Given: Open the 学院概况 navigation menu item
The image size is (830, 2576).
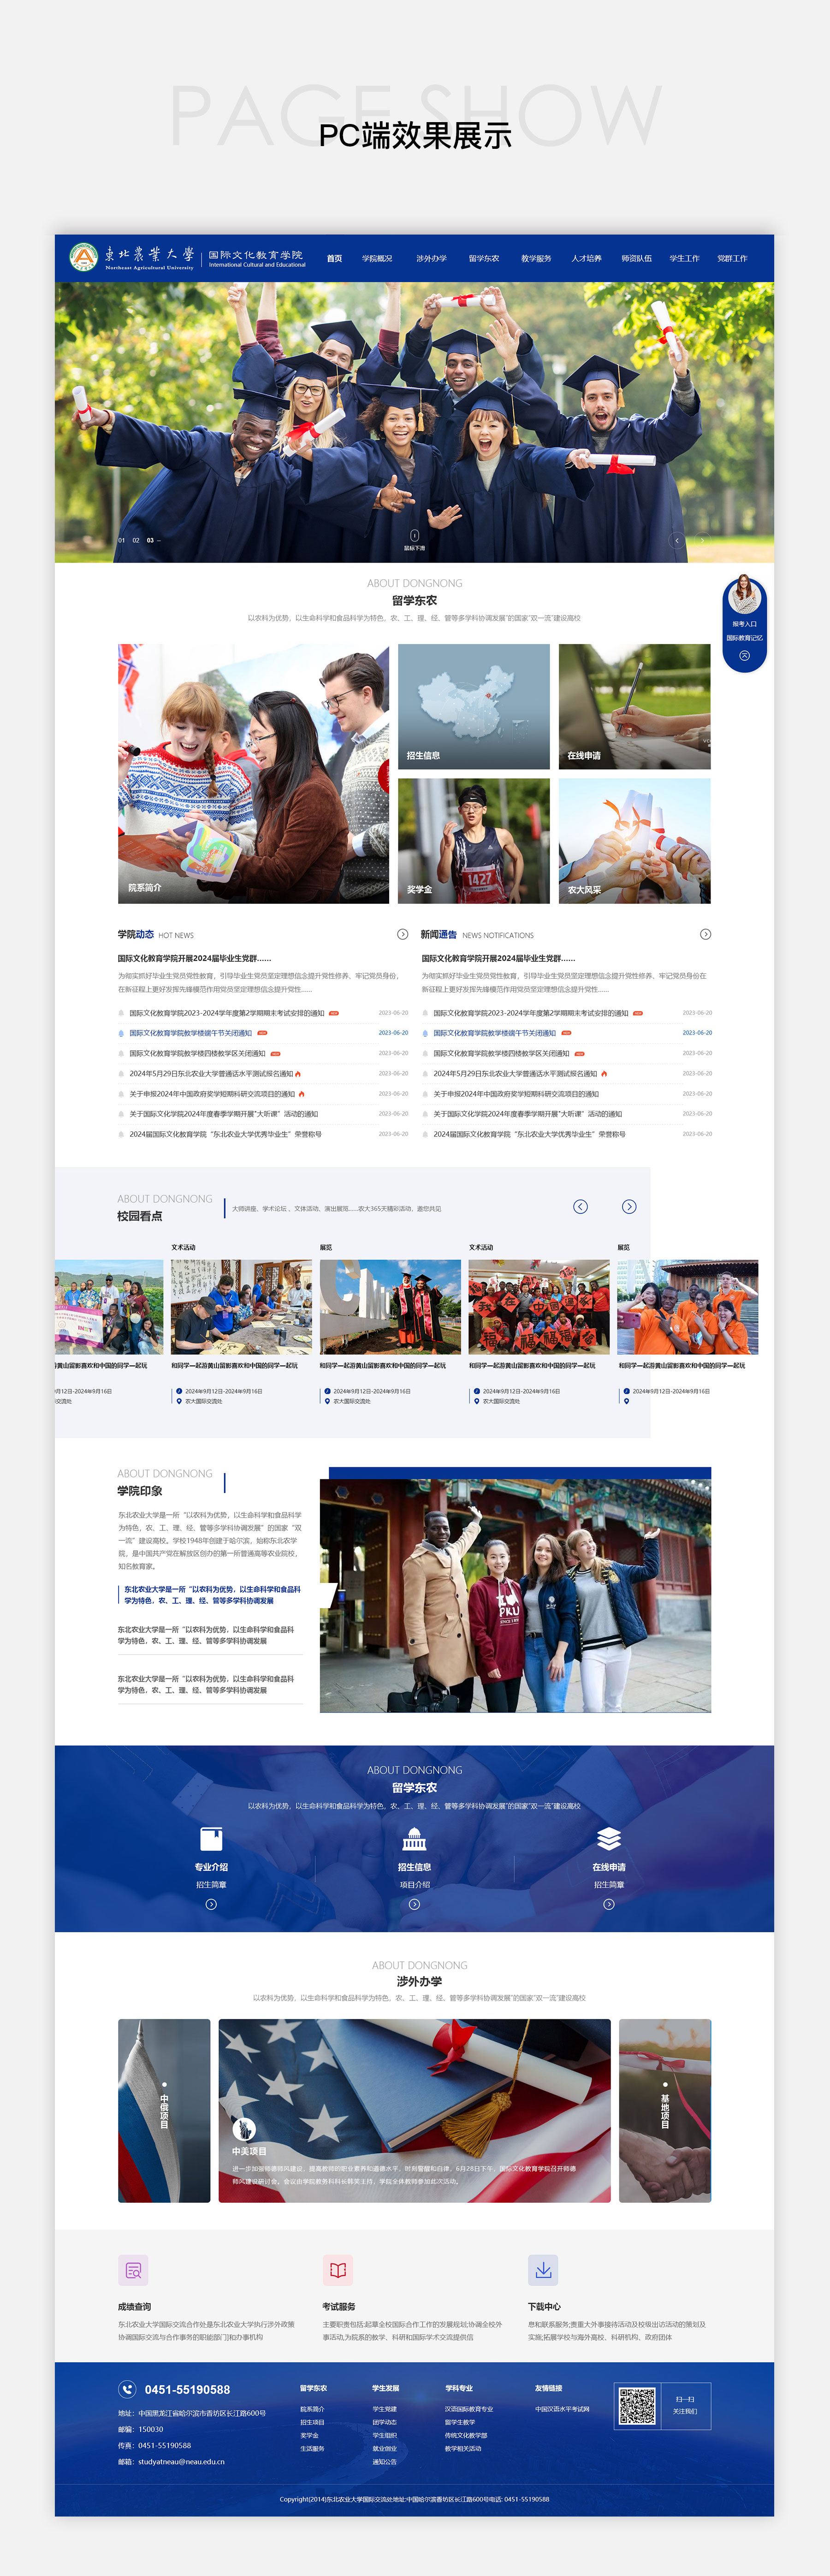Looking at the screenshot, I should [x=378, y=258].
